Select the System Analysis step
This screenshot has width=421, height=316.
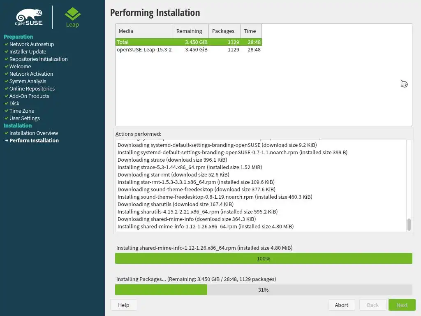28,81
